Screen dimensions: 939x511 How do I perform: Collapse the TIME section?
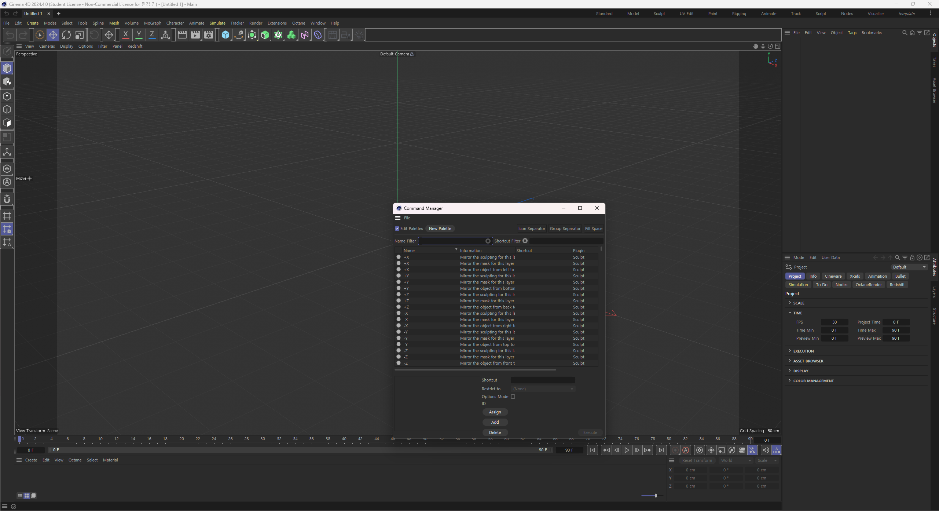[790, 313]
